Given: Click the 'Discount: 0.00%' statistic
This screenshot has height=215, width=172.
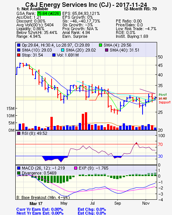Looking at the screenshot, I should [31, 21].
